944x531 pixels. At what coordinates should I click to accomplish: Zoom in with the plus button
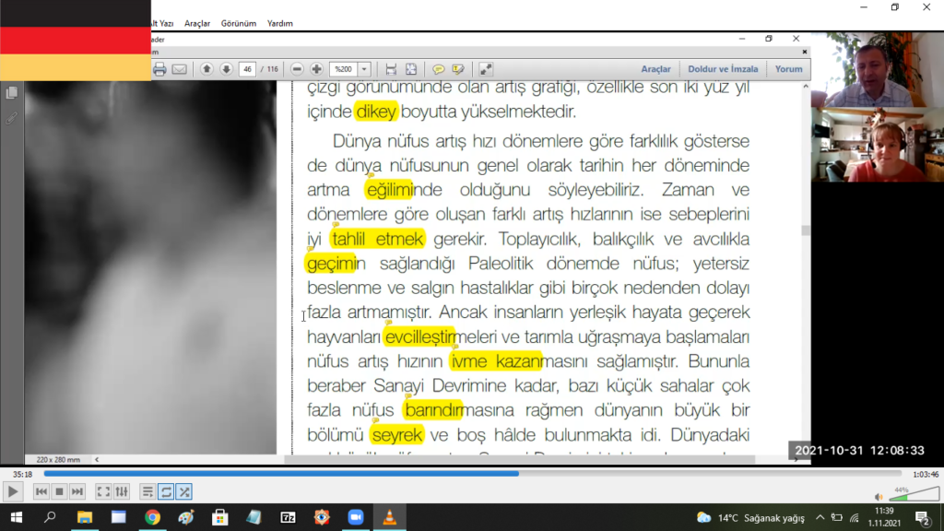tap(317, 69)
